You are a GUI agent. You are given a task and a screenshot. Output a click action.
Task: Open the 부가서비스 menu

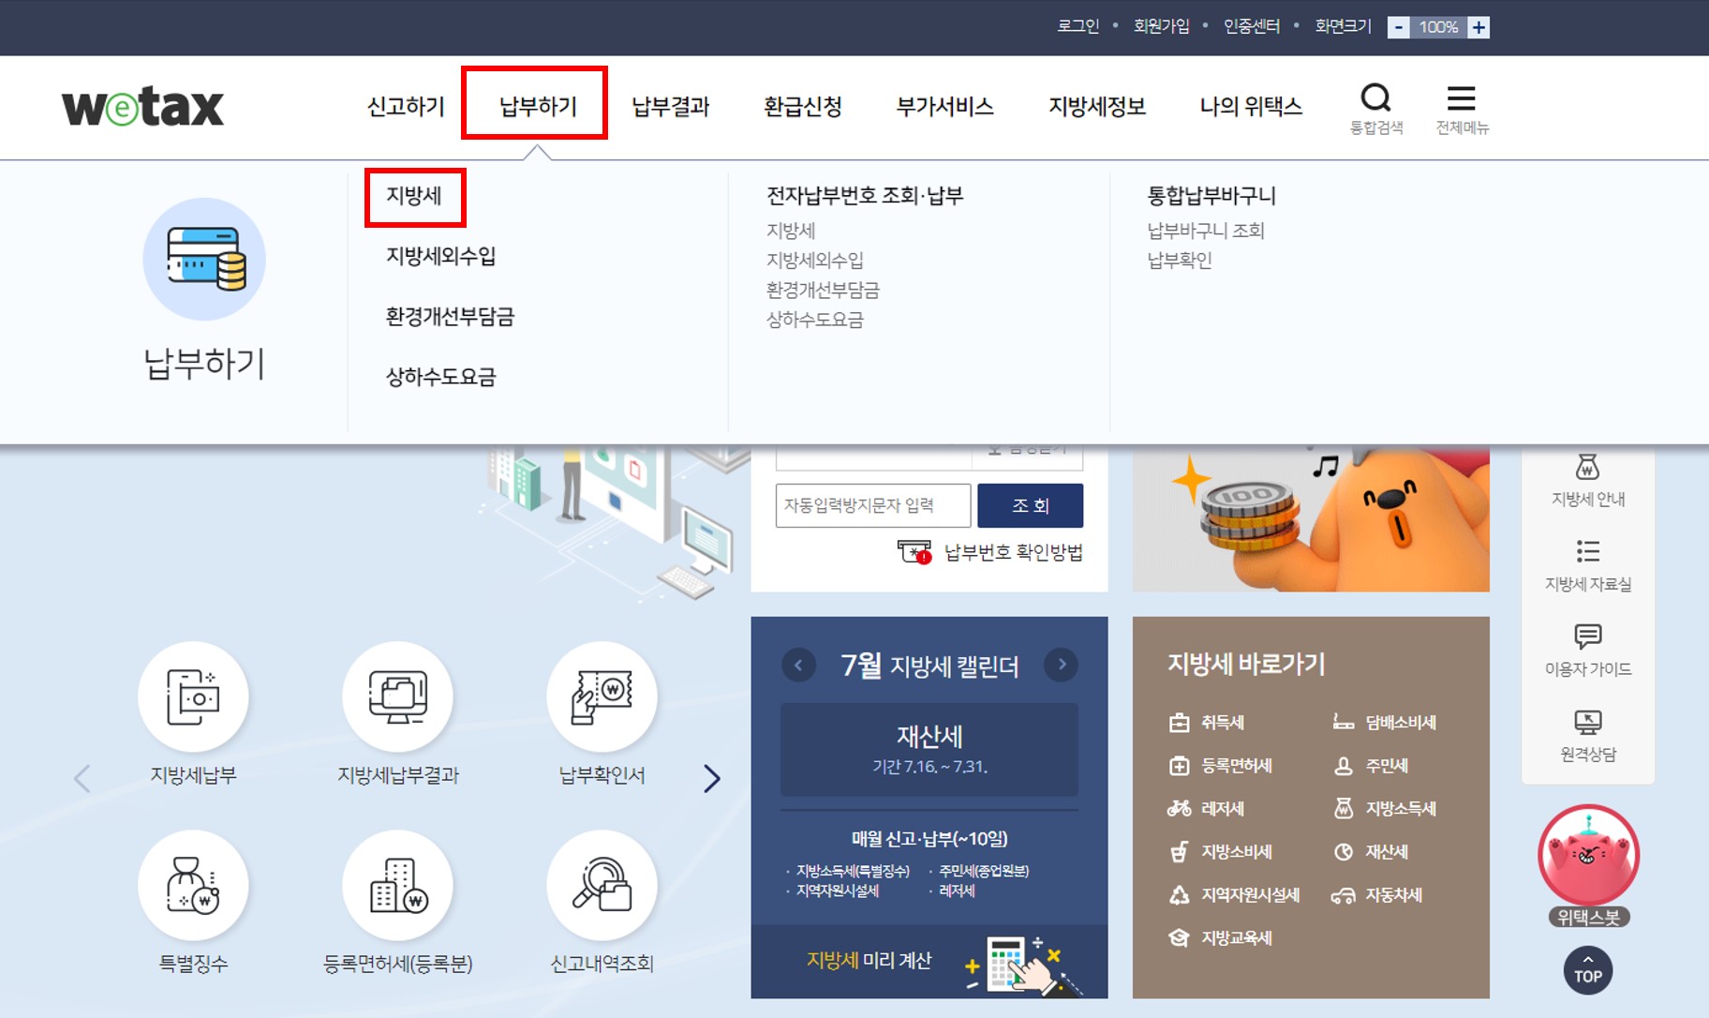[x=945, y=107]
